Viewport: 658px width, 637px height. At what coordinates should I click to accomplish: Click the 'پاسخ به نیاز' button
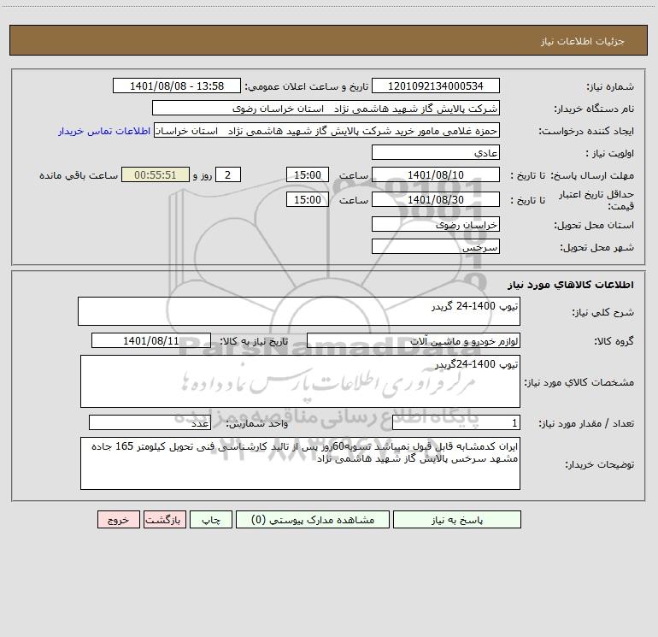click(456, 520)
